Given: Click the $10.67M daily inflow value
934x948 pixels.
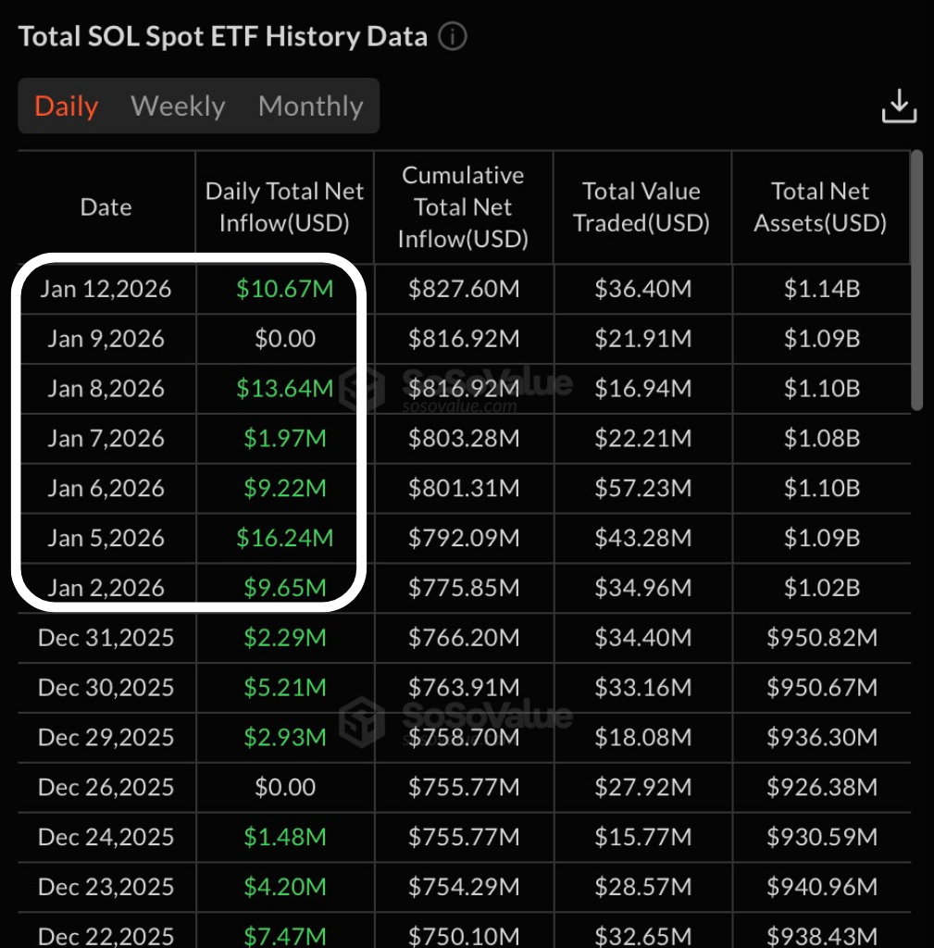Looking at the screenshot, I should (x=285, y=289).
